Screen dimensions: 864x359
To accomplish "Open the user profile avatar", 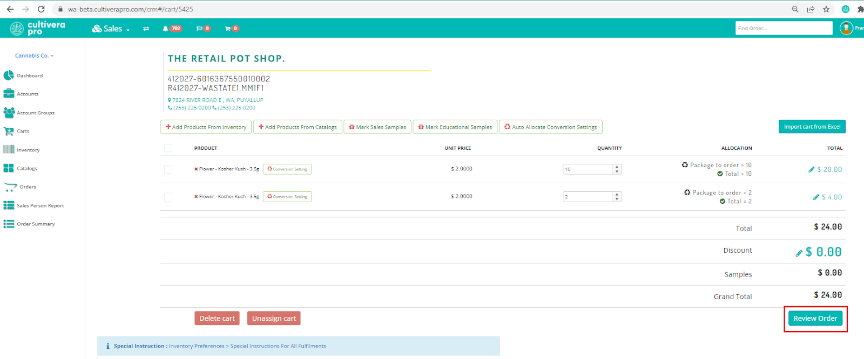I will pos(846,28).
